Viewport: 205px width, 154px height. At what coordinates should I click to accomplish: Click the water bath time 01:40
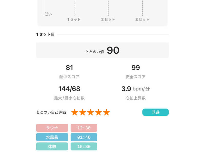[x=84, y=137]
